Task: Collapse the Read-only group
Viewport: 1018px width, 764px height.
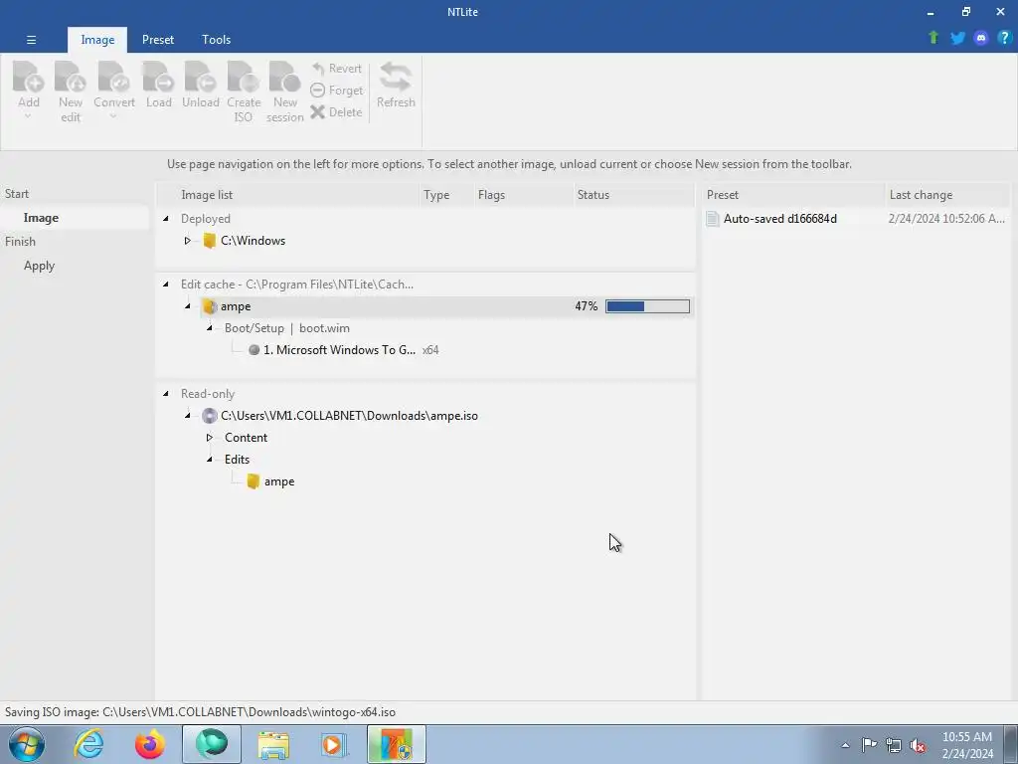Action: click(x=166, y=393)
